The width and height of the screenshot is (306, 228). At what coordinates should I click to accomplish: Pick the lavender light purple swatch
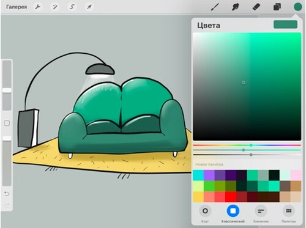209,175
